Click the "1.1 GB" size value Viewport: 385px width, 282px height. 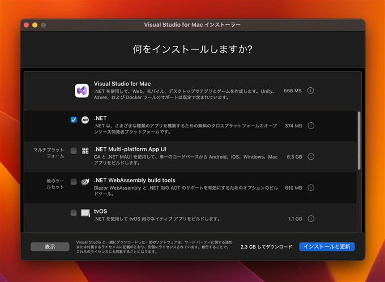pos(295,219)
